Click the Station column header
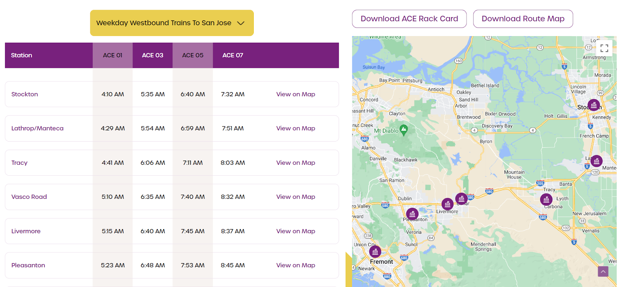 pos(22,55)
